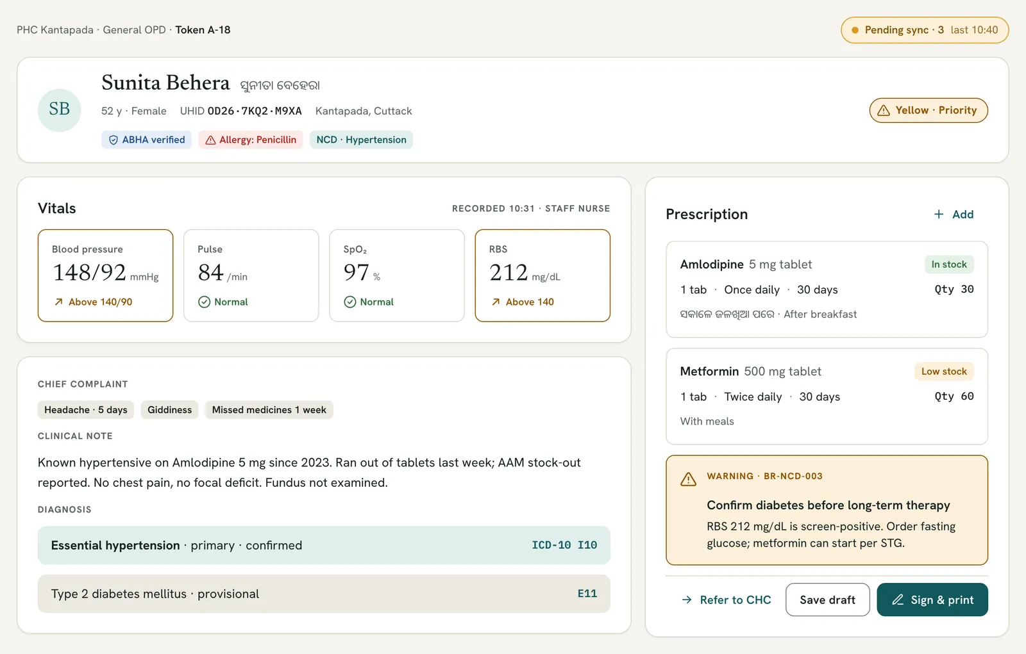This screenshot has width=1026, height=654.
Task: Click the PHC Kantapada breadcrumb
Action: (55, 30)
